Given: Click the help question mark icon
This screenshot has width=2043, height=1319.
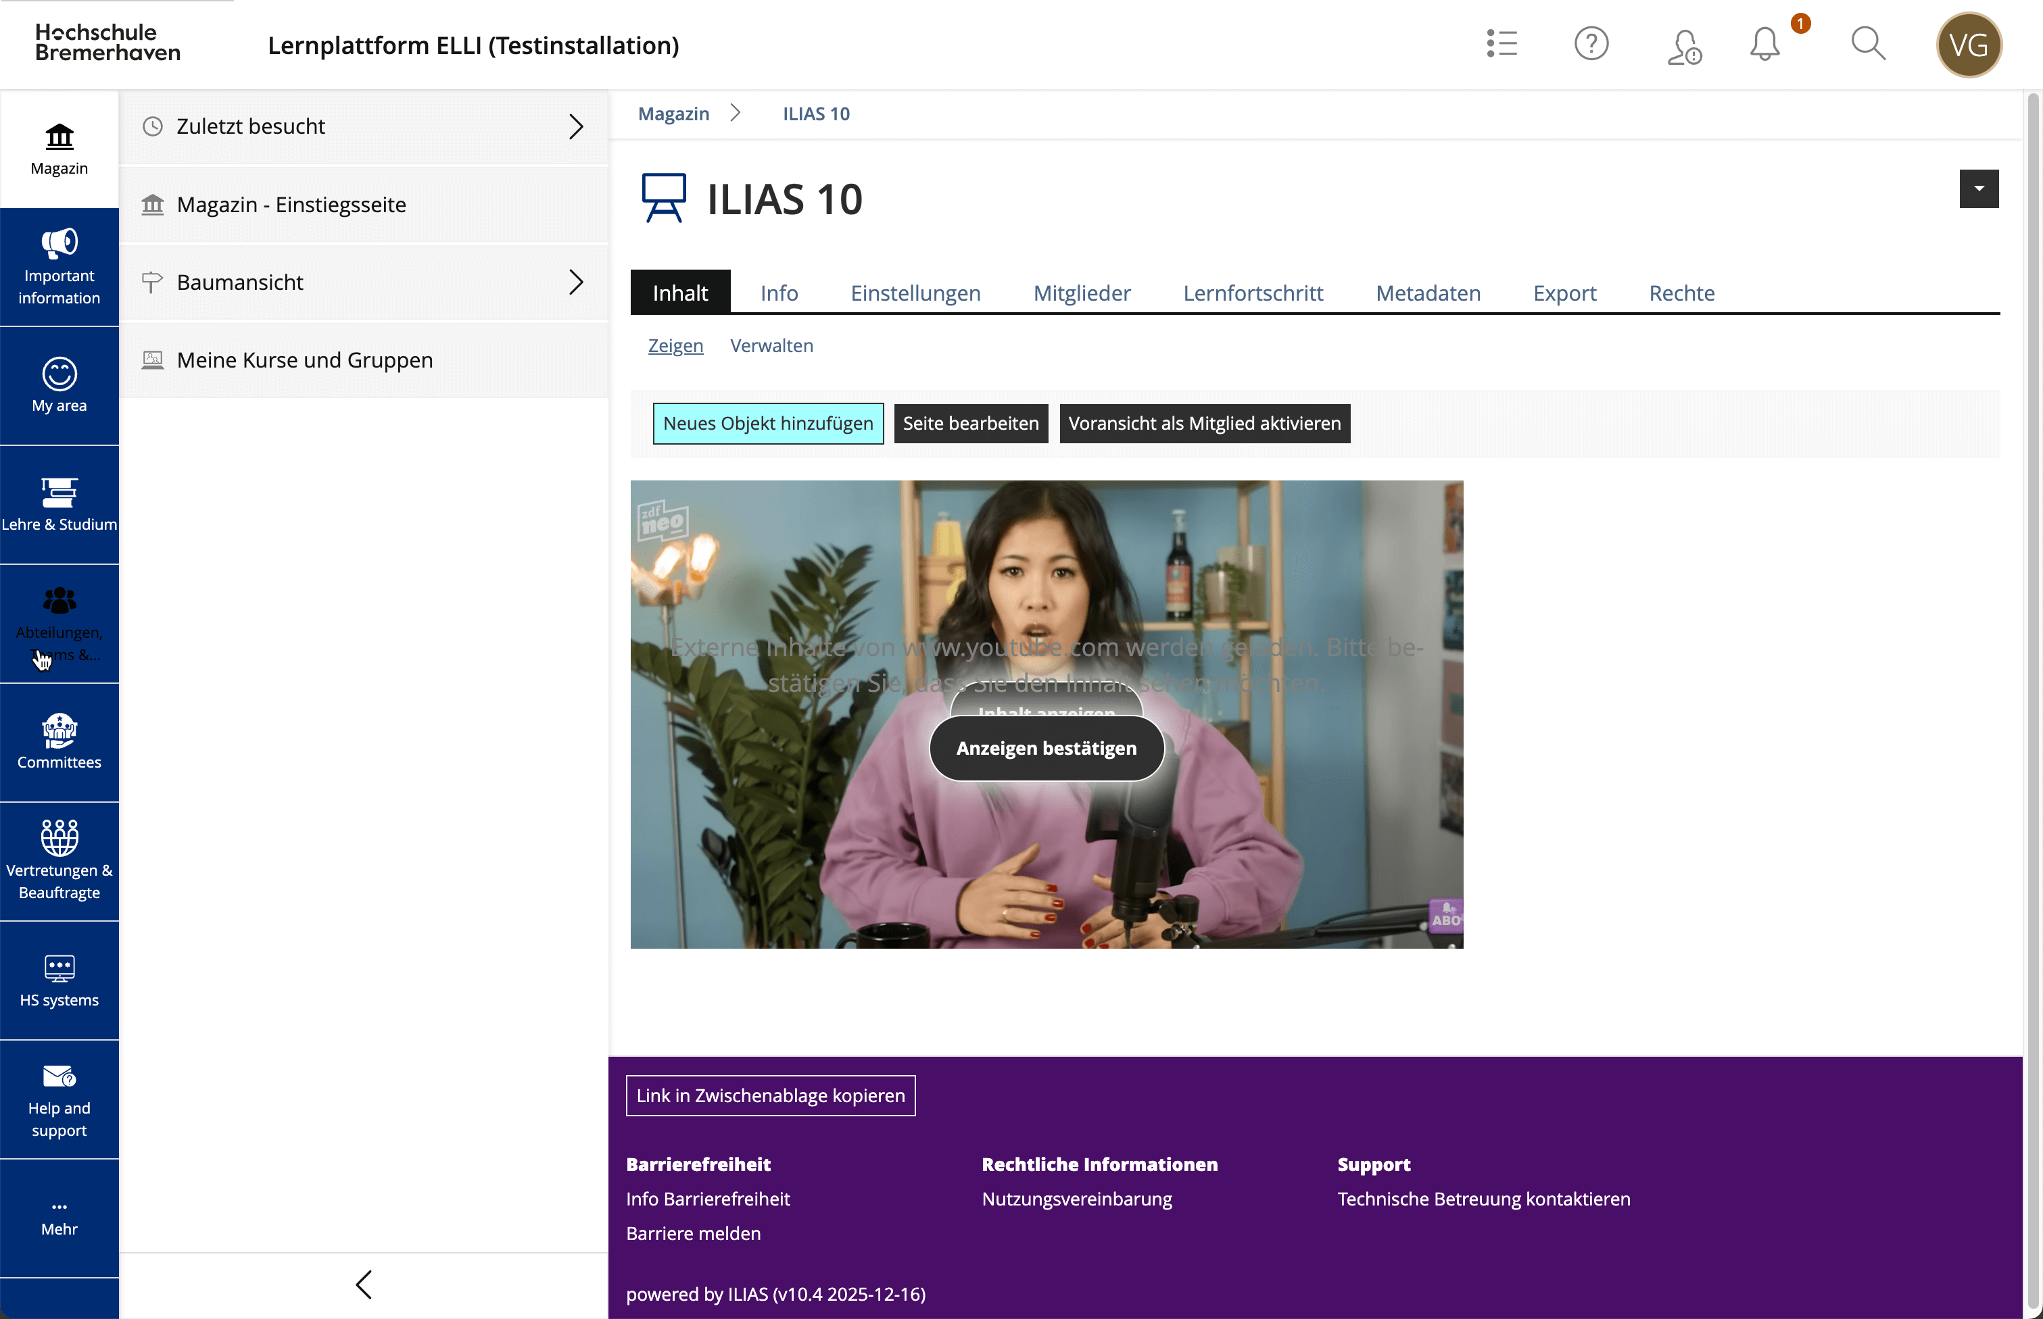Looking at the screenshot, I should coord(1591,44).
